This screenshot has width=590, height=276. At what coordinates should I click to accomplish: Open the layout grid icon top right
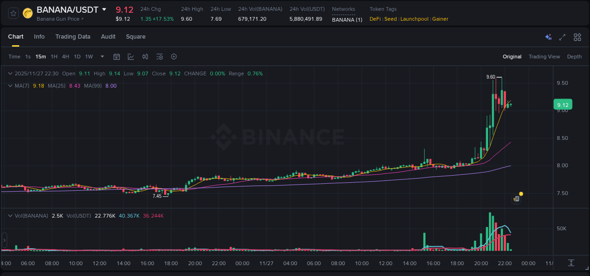[577, 37]
